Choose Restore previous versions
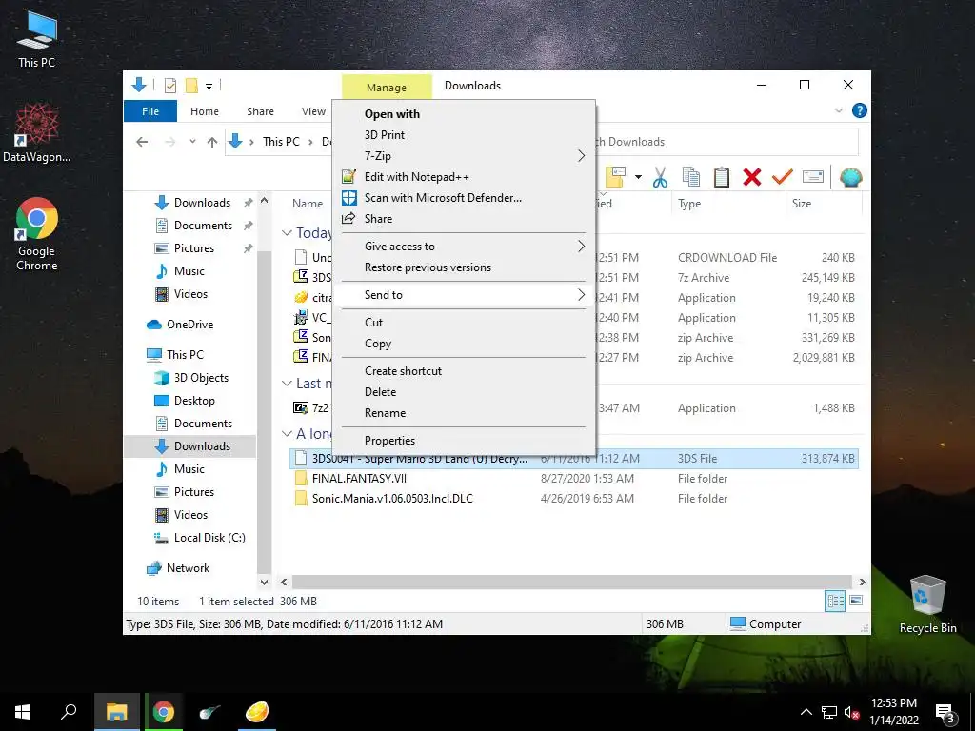The image size is (975, 731). pyautogui.click(x=428, y=267)
